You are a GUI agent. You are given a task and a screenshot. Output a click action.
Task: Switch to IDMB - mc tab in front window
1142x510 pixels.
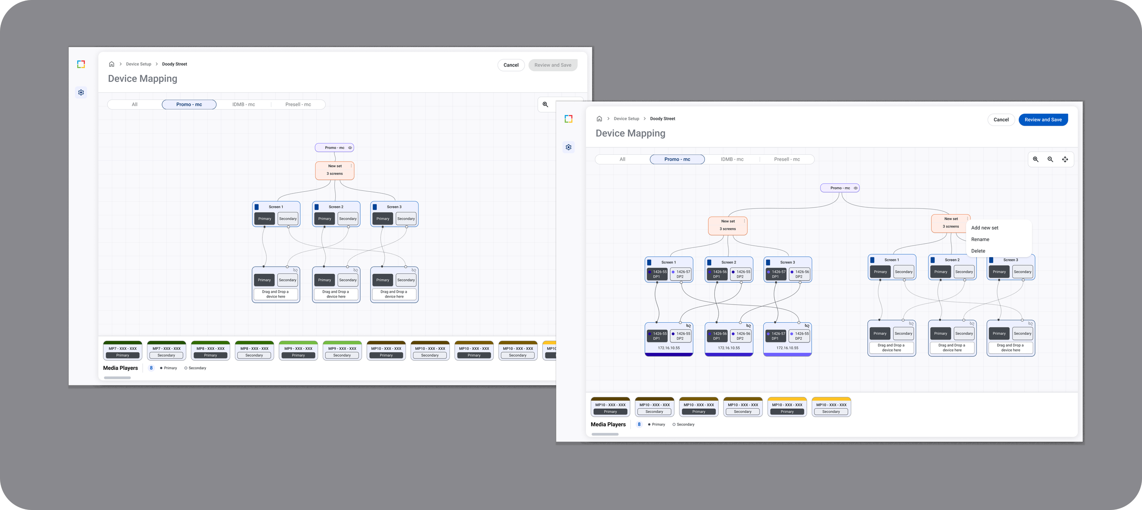[x=732, y=159]
